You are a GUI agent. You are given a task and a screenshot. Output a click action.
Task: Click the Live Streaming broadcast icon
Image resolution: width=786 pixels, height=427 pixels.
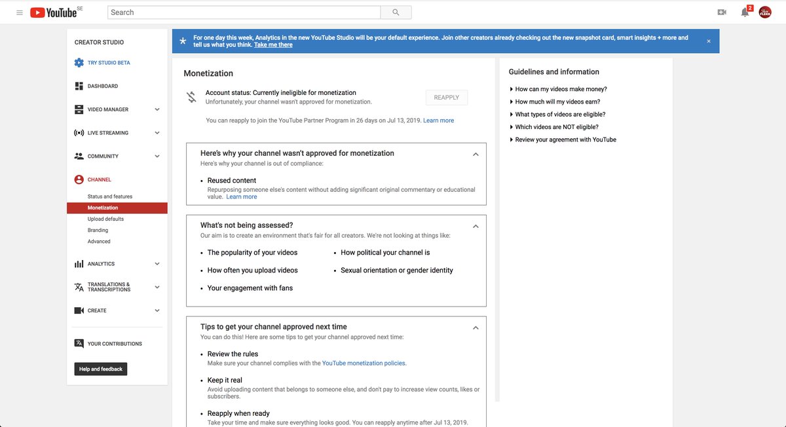tap(79, 133)
